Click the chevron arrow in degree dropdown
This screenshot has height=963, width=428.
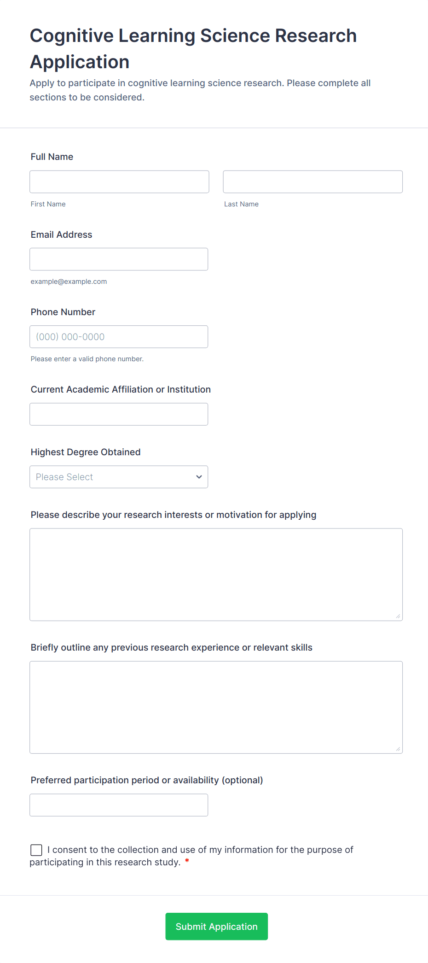199,476
